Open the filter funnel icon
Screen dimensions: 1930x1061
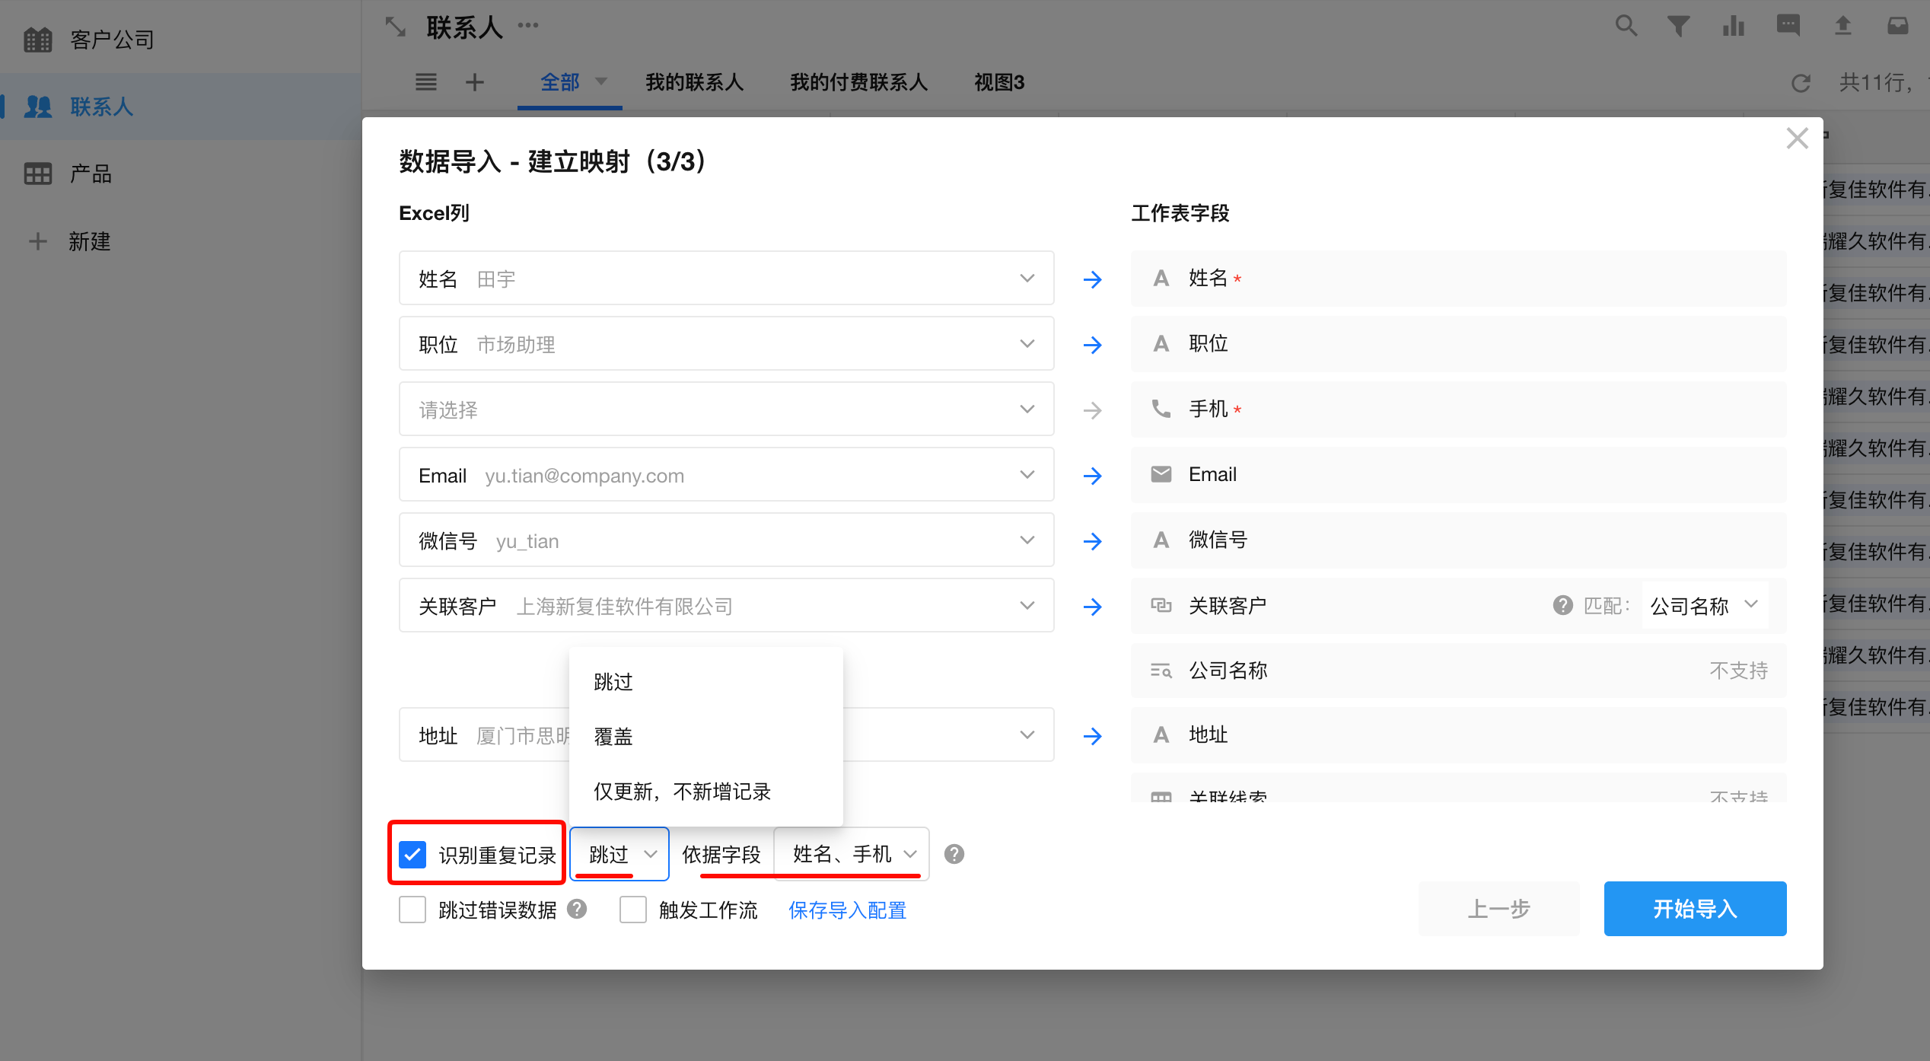(1679, 27)
